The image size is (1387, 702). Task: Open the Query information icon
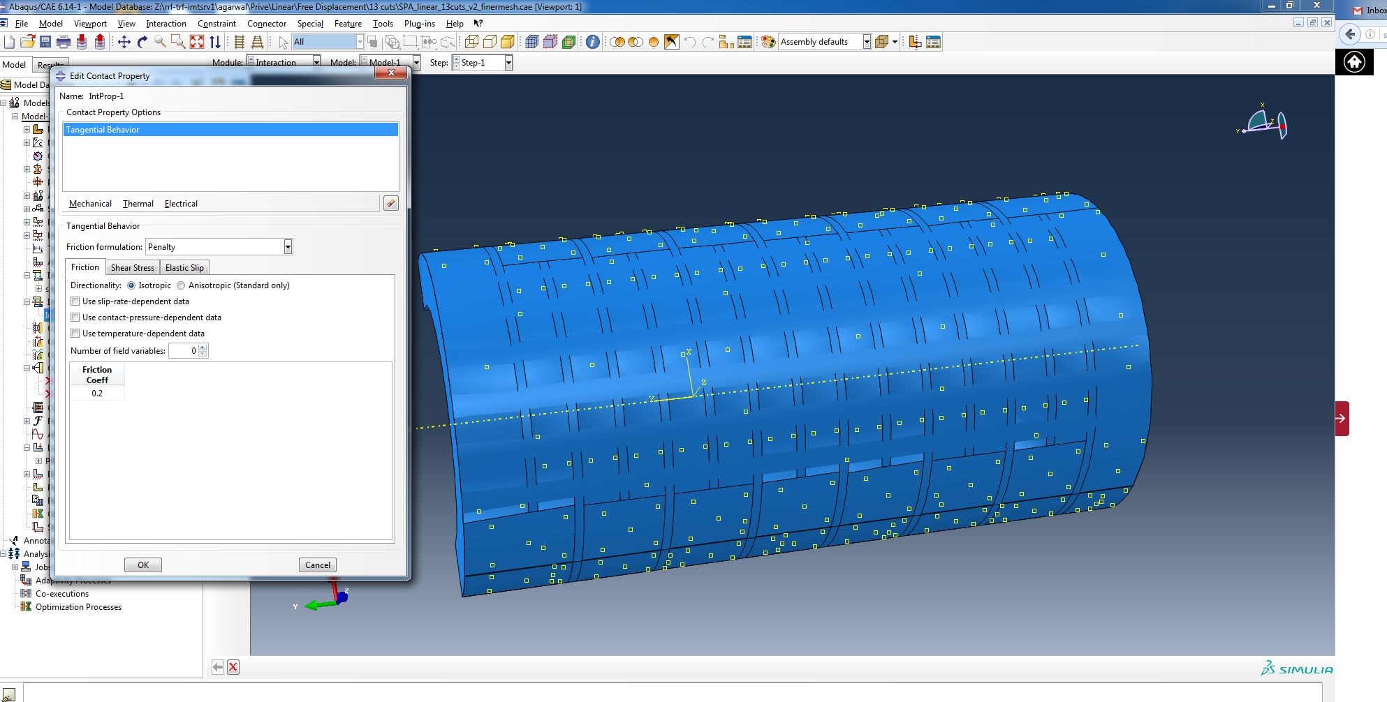[x=592, y=42]
